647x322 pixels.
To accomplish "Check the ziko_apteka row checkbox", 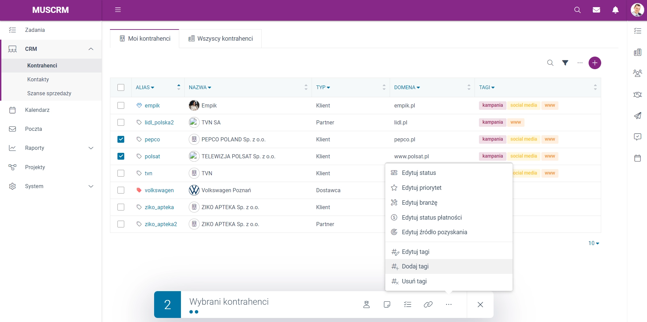I will 121,207.
